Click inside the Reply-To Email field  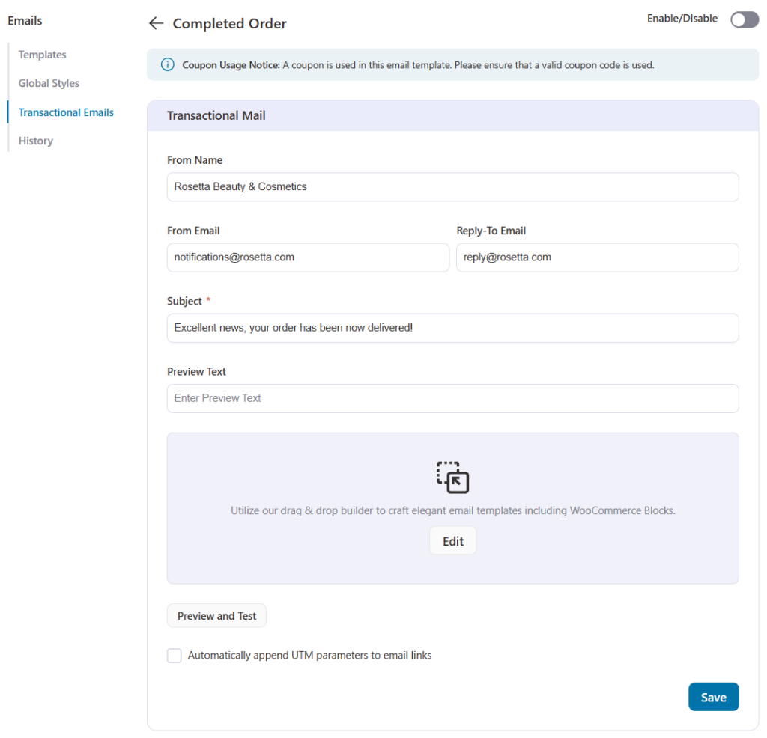[x=597, y=257]
